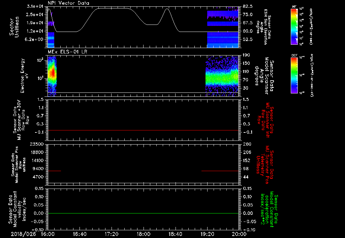Screen dimensions: 345x238
Task: Click the green 'Model Constant acceleration' label
Action: point(269,209)
